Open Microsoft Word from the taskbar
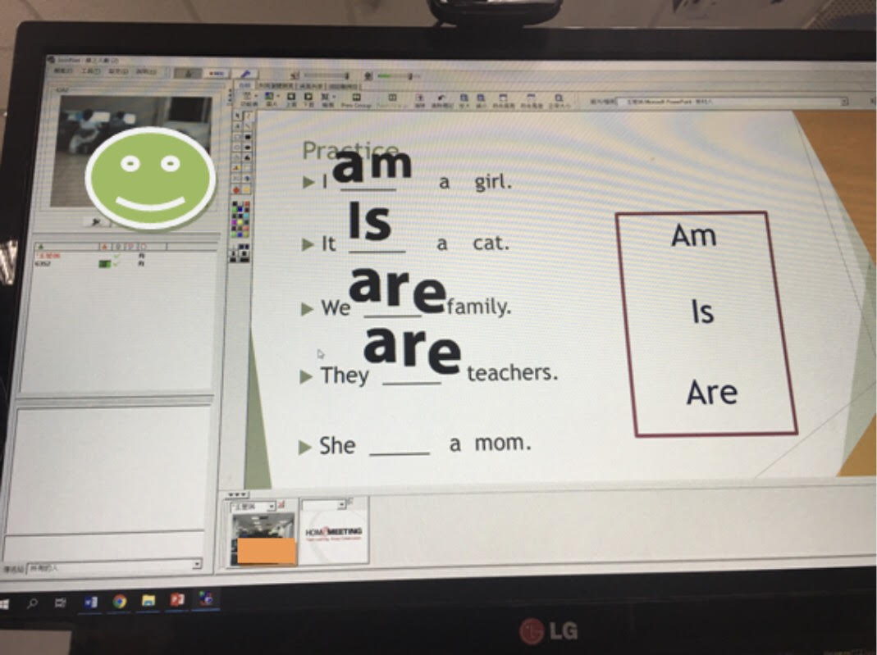Screen dimensions: 877x655 pyautogui.click(x=91, y=602)
